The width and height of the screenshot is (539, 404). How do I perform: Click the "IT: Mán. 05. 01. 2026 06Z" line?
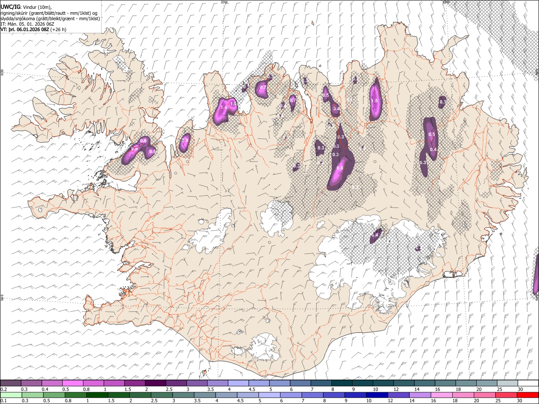tap(27, 24)
